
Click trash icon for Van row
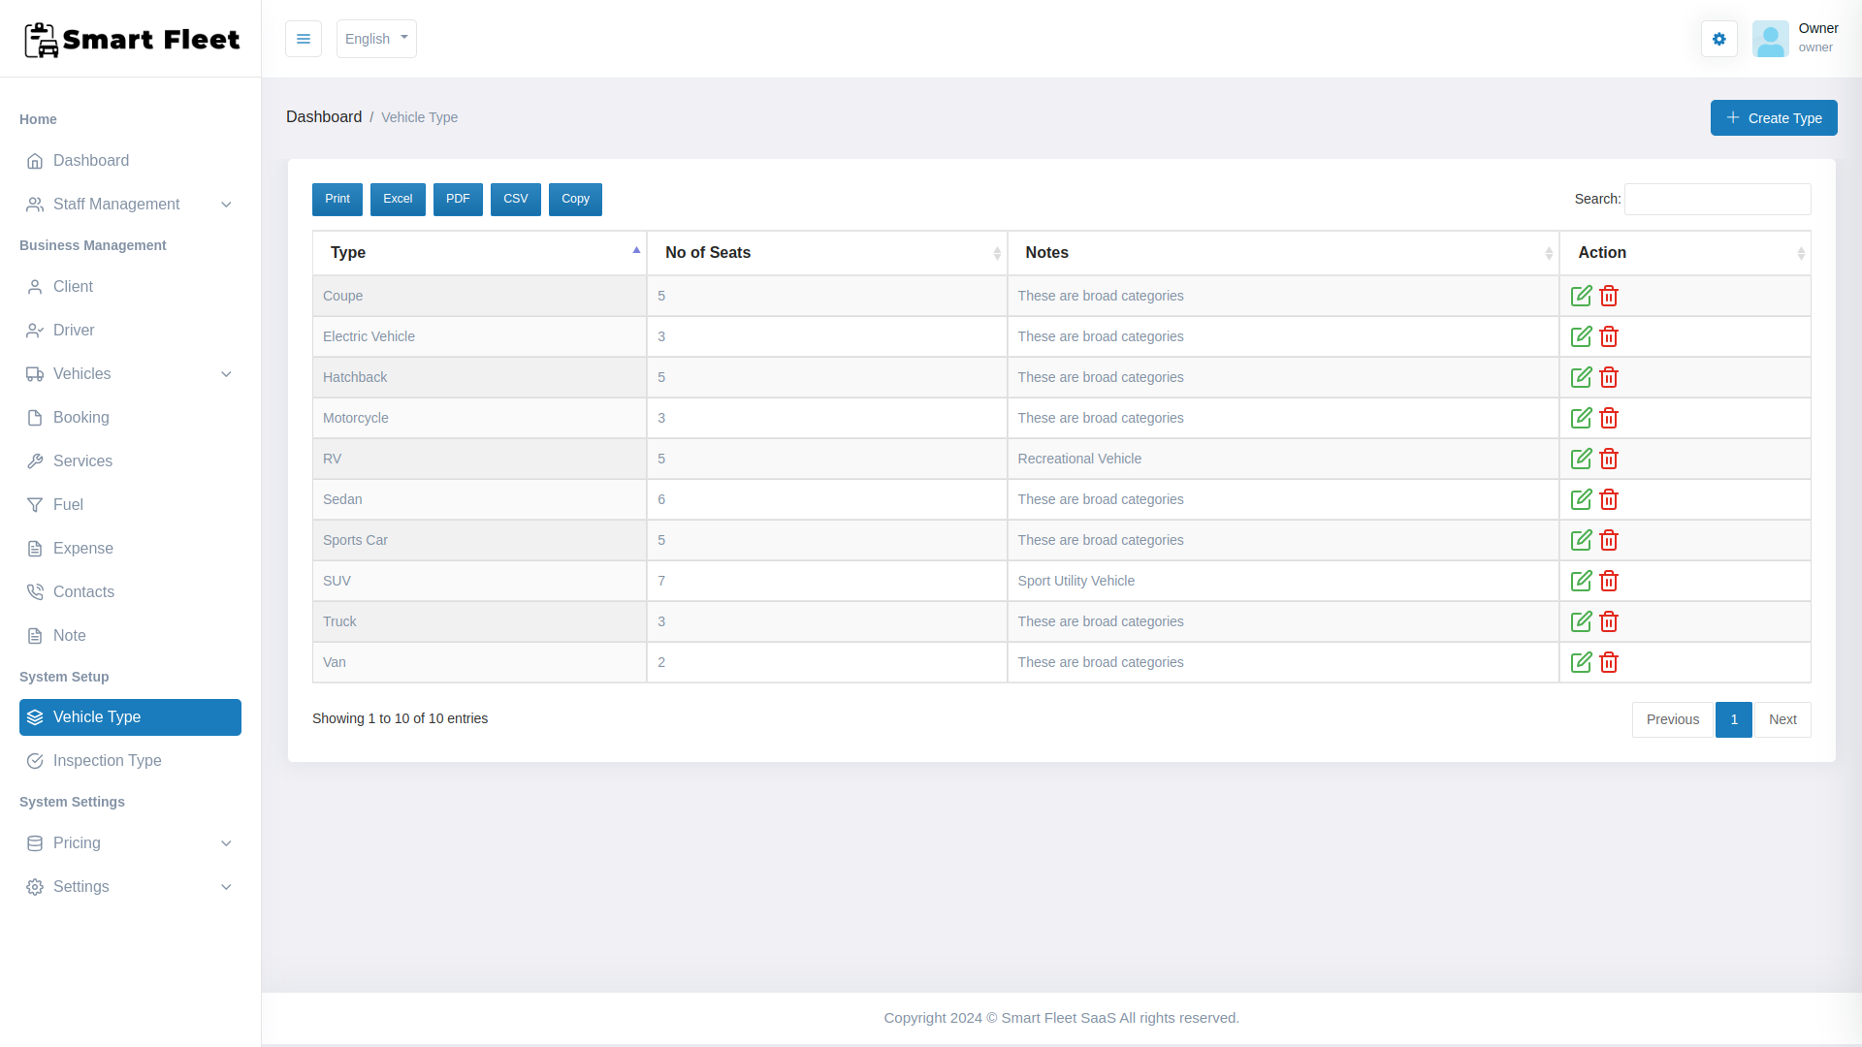[1609, 662]
